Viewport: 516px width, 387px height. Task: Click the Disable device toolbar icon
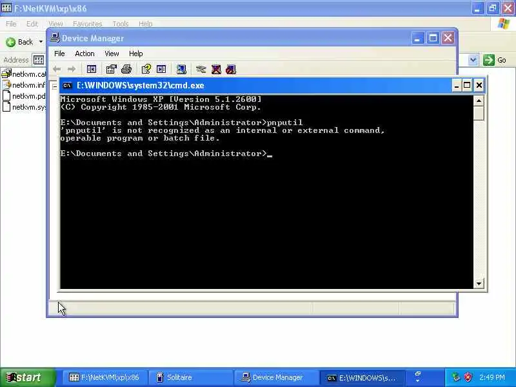[231, 69]
